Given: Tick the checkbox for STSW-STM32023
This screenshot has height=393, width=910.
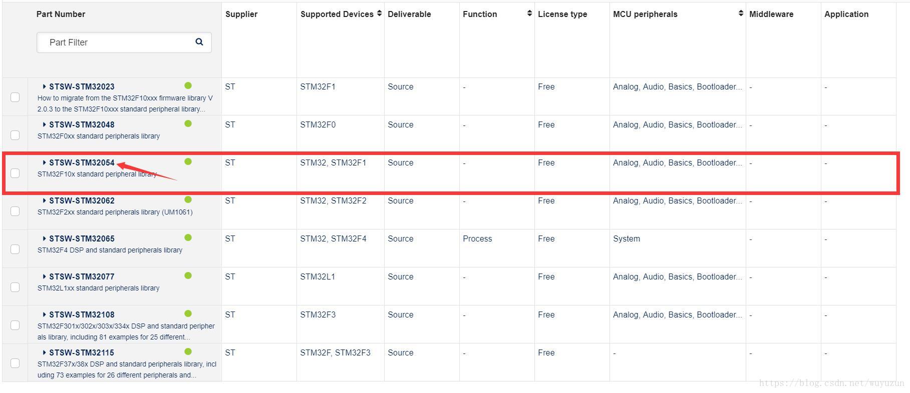Looking at the screenshot, I should click(15, 97).
